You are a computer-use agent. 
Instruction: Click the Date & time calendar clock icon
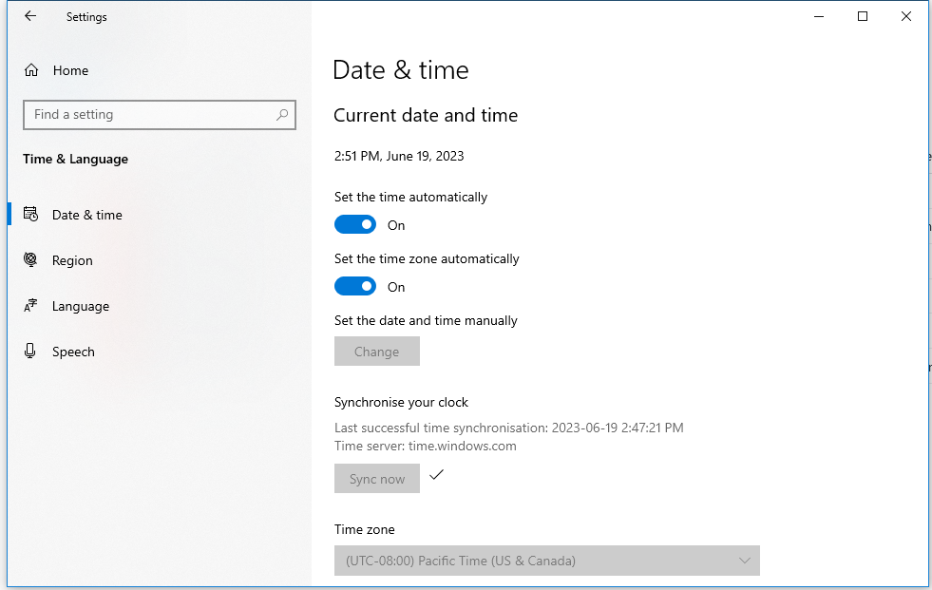[x=31, y=215]
